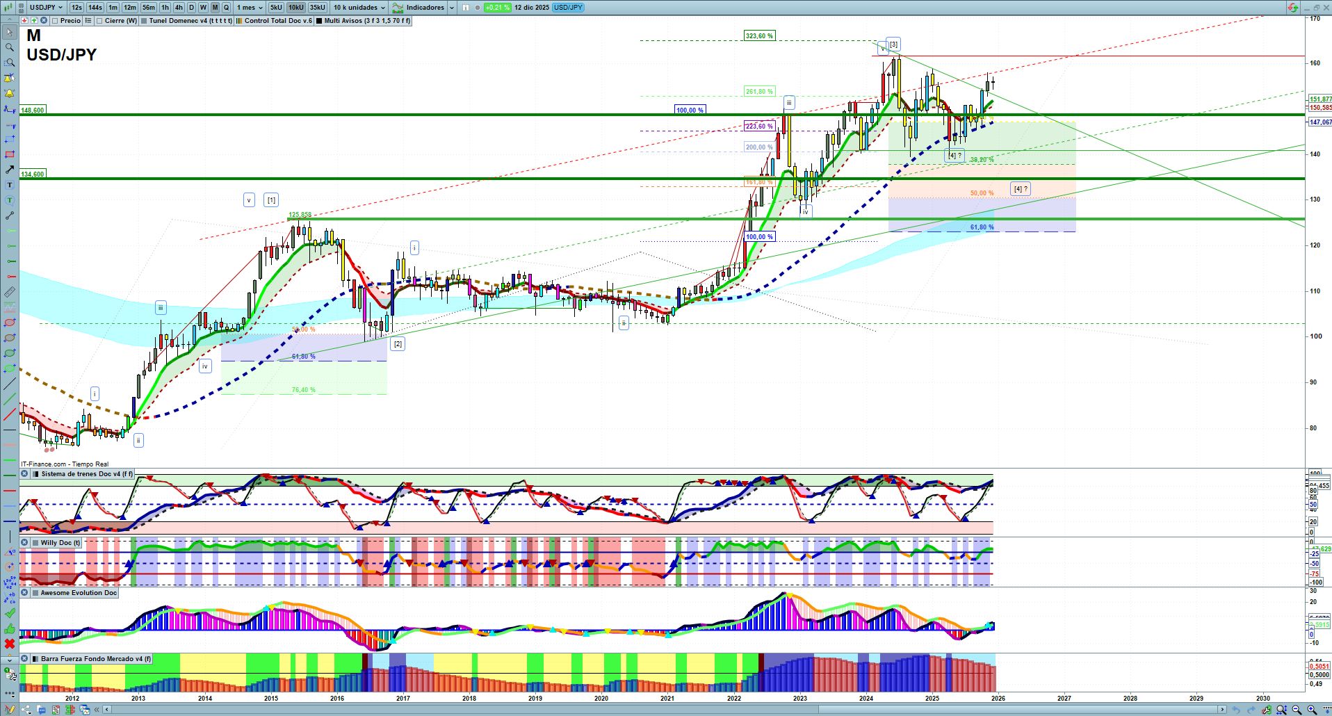Image resolution: width=1332 pixels, height=716 pixels.
Task: Select the arrow pointer tool
Action: click(x=10, y=32)
